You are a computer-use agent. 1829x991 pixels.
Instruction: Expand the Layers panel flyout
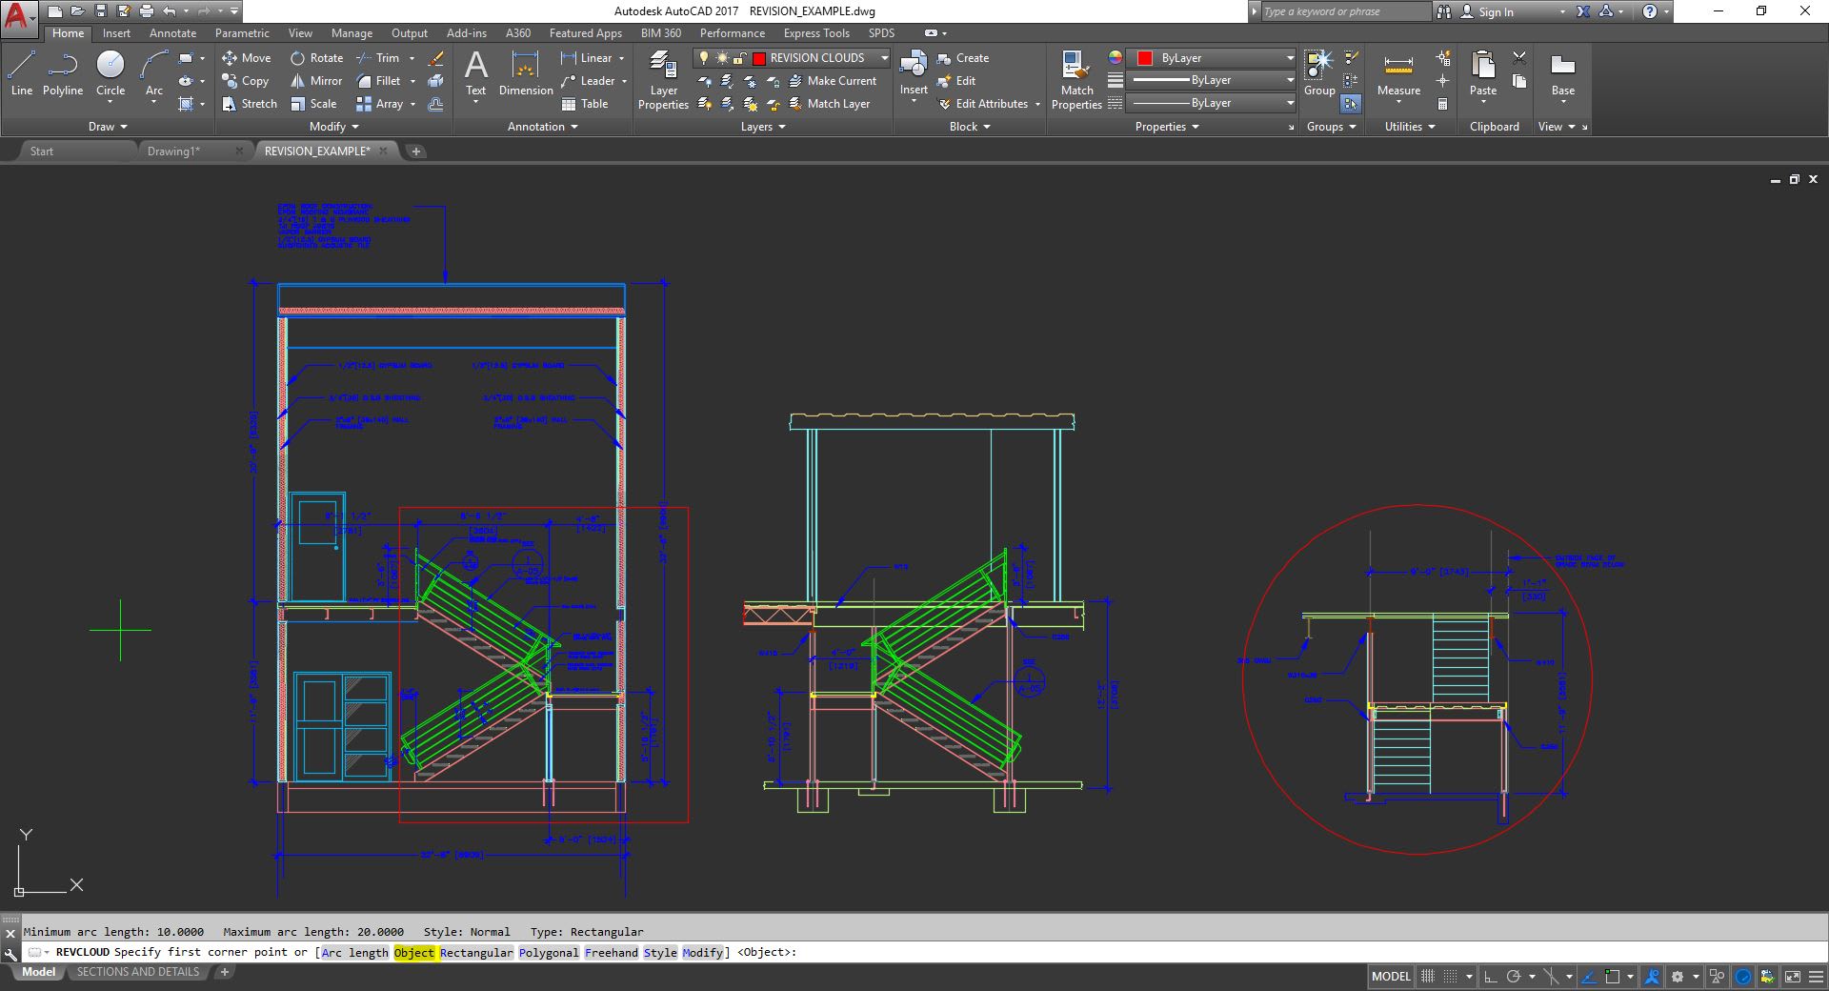pos(763,127)
